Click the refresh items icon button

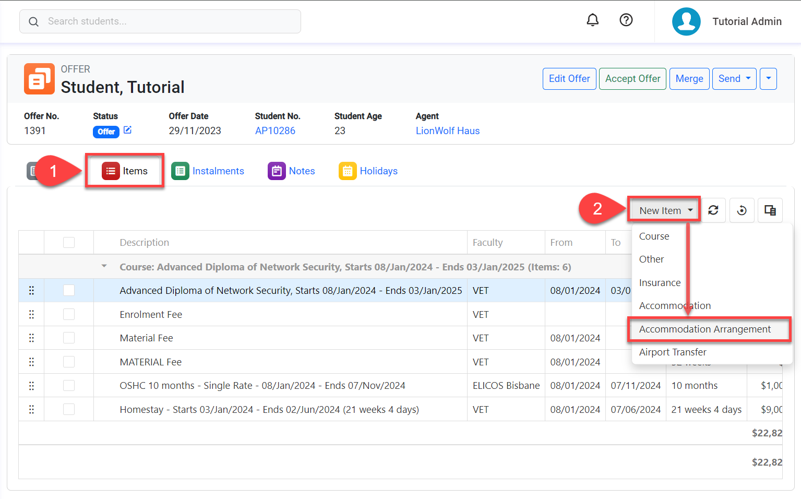coord(713,210)
